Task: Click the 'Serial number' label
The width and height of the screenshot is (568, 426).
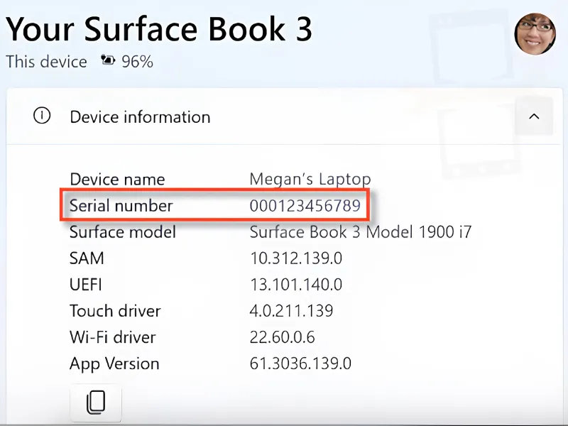Action: (121, 206)
